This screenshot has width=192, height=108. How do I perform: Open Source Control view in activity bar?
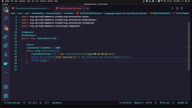6,28
